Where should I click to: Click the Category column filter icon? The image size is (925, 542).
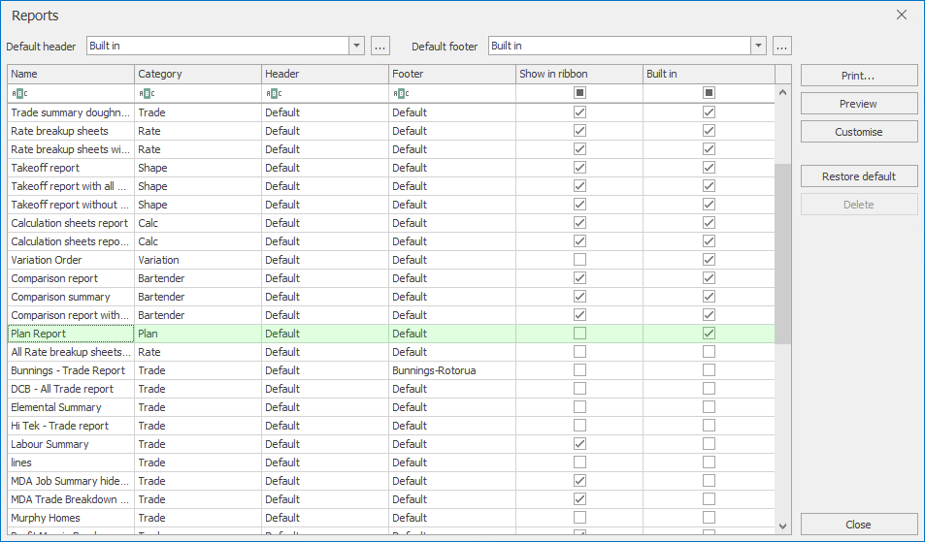pos(146,93)
